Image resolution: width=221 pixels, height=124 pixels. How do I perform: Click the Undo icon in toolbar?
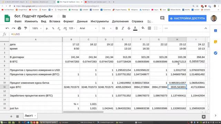tap(7, 28)
